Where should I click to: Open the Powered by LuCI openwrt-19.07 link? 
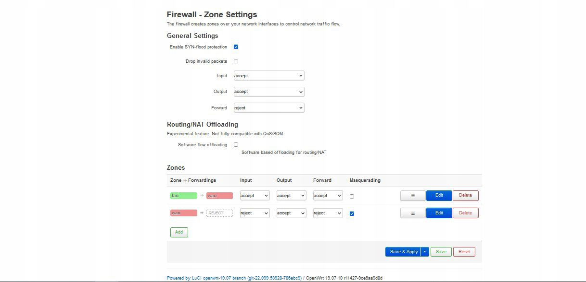[x=234, y=278]
